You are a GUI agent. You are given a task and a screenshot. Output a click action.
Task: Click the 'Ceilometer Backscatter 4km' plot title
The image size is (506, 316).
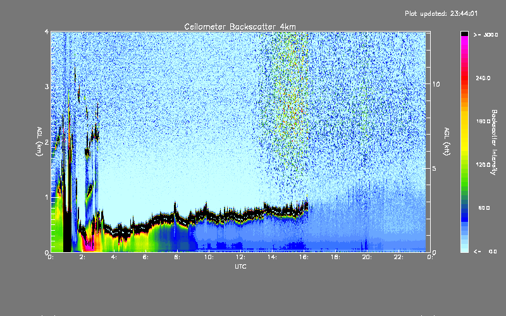[240, 27]
